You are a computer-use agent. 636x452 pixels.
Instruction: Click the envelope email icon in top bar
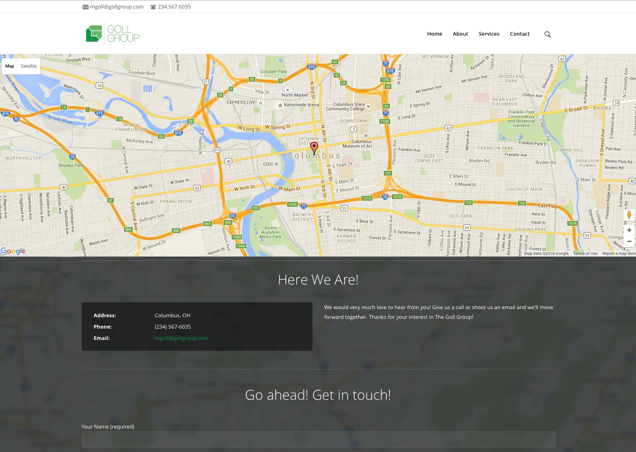click(x=85, y=7)
